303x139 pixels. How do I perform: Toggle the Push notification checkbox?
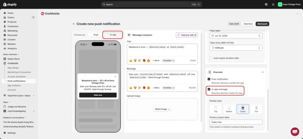click(209, 79)
